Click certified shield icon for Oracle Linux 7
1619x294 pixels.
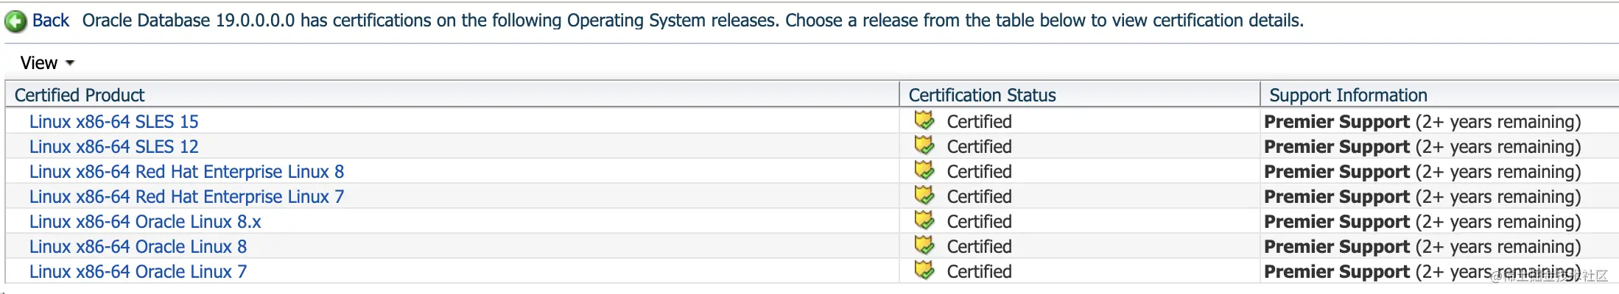[924, 270]
